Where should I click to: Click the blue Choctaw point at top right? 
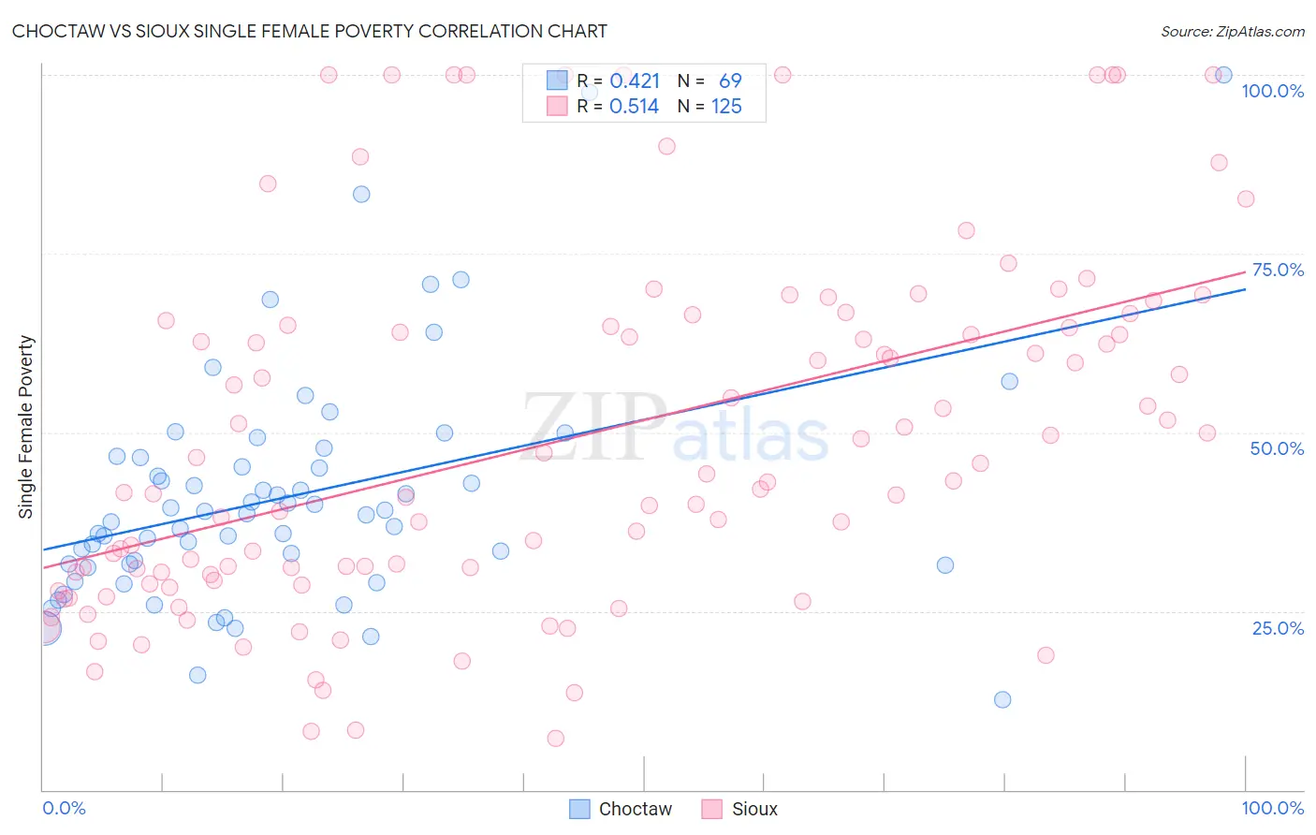pyautogui.click(x=1223, y=75)
